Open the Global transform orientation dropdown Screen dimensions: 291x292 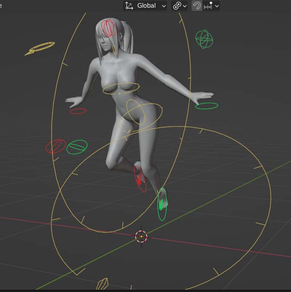[x=145, y=6]
